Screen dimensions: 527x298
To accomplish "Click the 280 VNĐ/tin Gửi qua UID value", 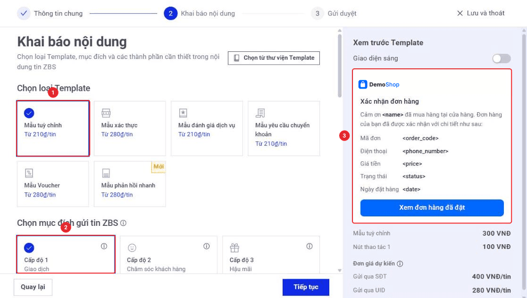I will coord(491,290).
